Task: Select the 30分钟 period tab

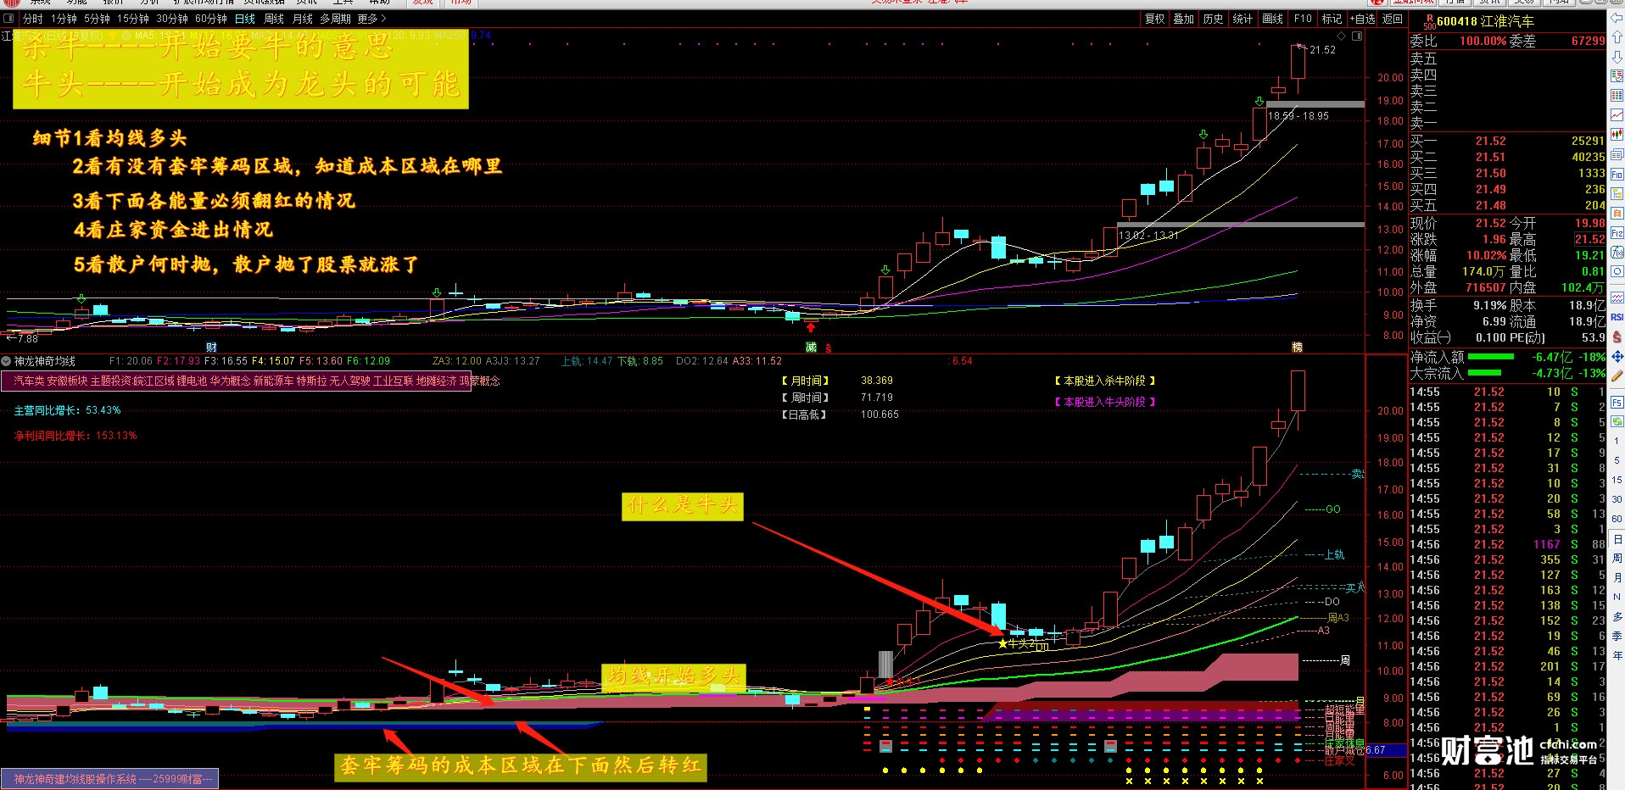Action: 172,19
